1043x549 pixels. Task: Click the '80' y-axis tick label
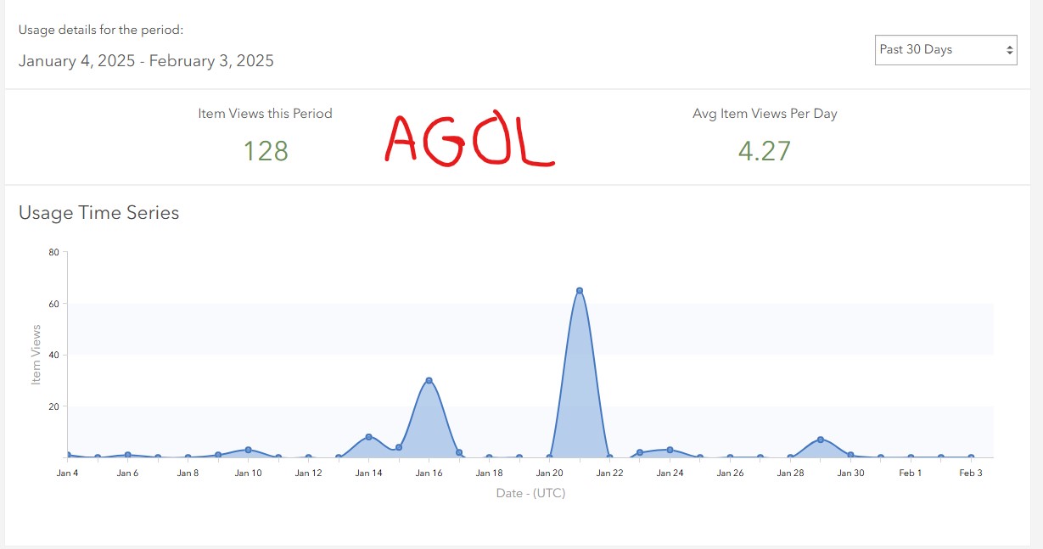pyautogui.click(x=53, y=252)
